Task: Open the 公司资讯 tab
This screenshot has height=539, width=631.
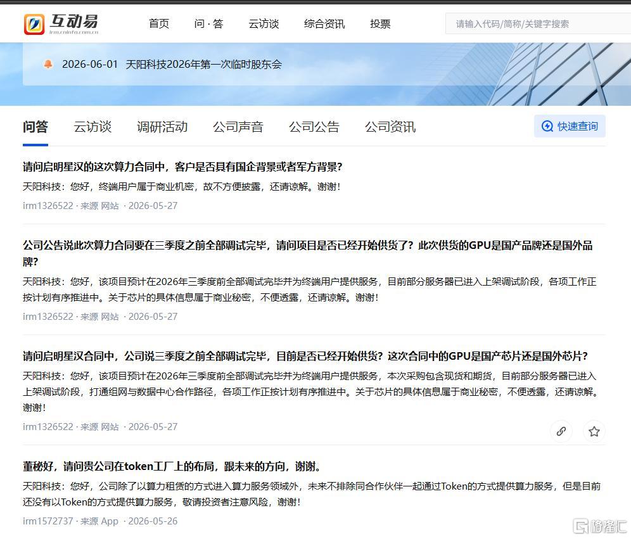Action: click(x=390, y=127)
